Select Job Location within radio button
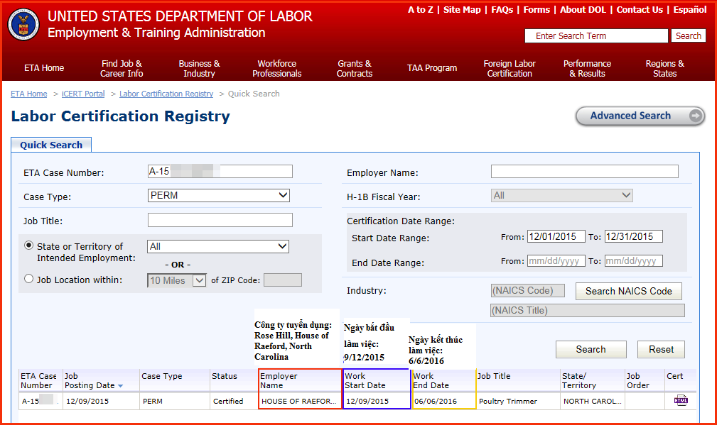Screen dimensions: 717x425 pos(29,280)
